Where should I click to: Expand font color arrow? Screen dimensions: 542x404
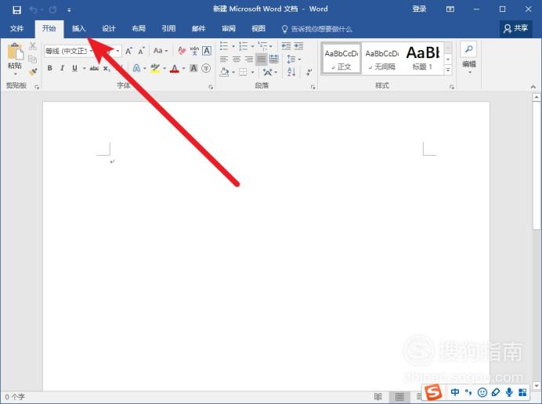point(183,68)
